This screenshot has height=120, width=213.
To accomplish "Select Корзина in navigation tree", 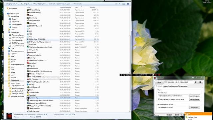I will coord(13,54).
